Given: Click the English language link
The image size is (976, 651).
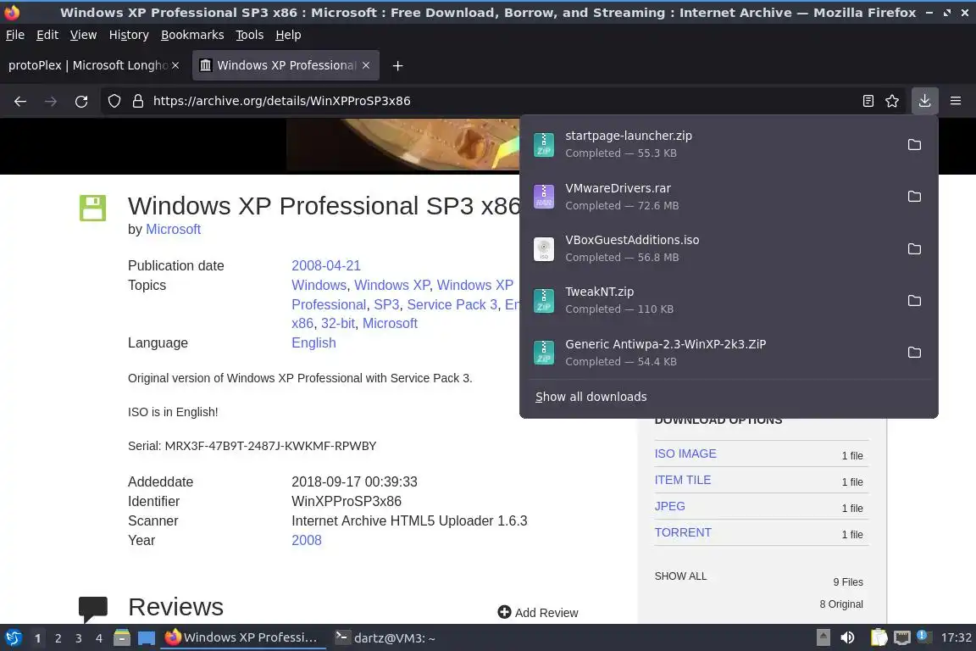Looking at the screenshot, I should pyautogui.click(x=313, y=342).
